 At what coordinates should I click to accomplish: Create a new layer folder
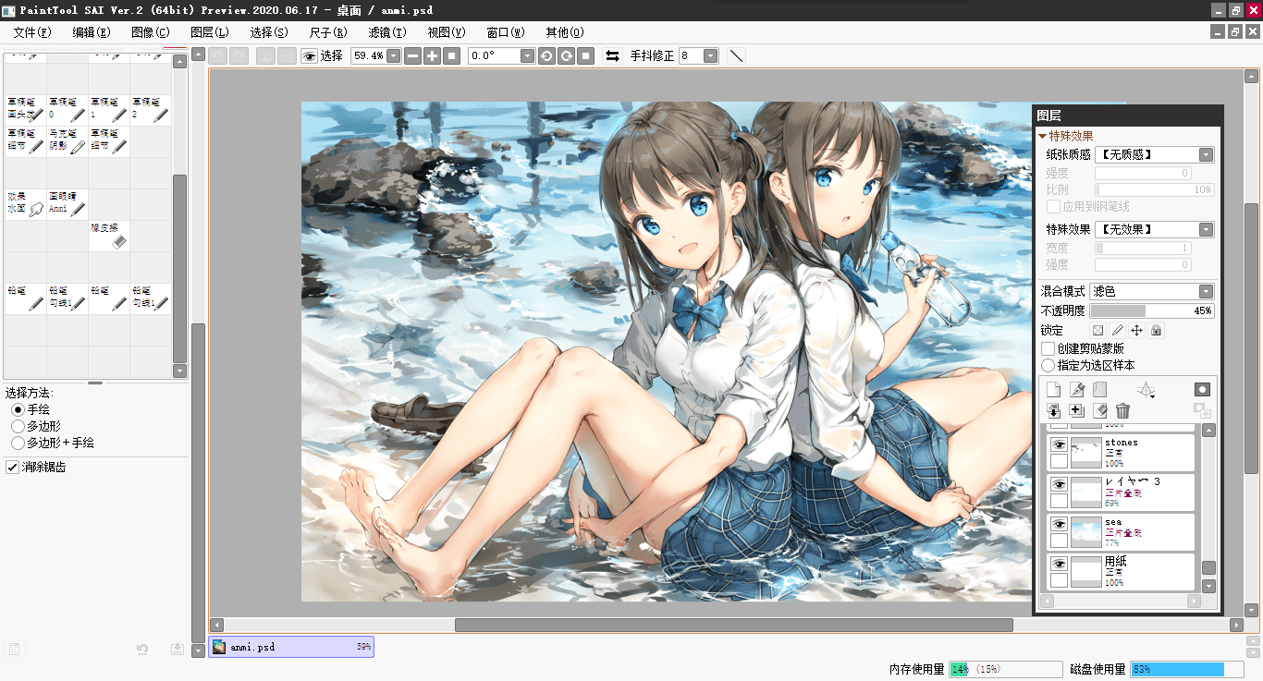point(1099,390)
